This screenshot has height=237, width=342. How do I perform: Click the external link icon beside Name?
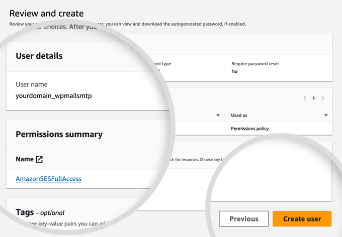click(39, 159)
